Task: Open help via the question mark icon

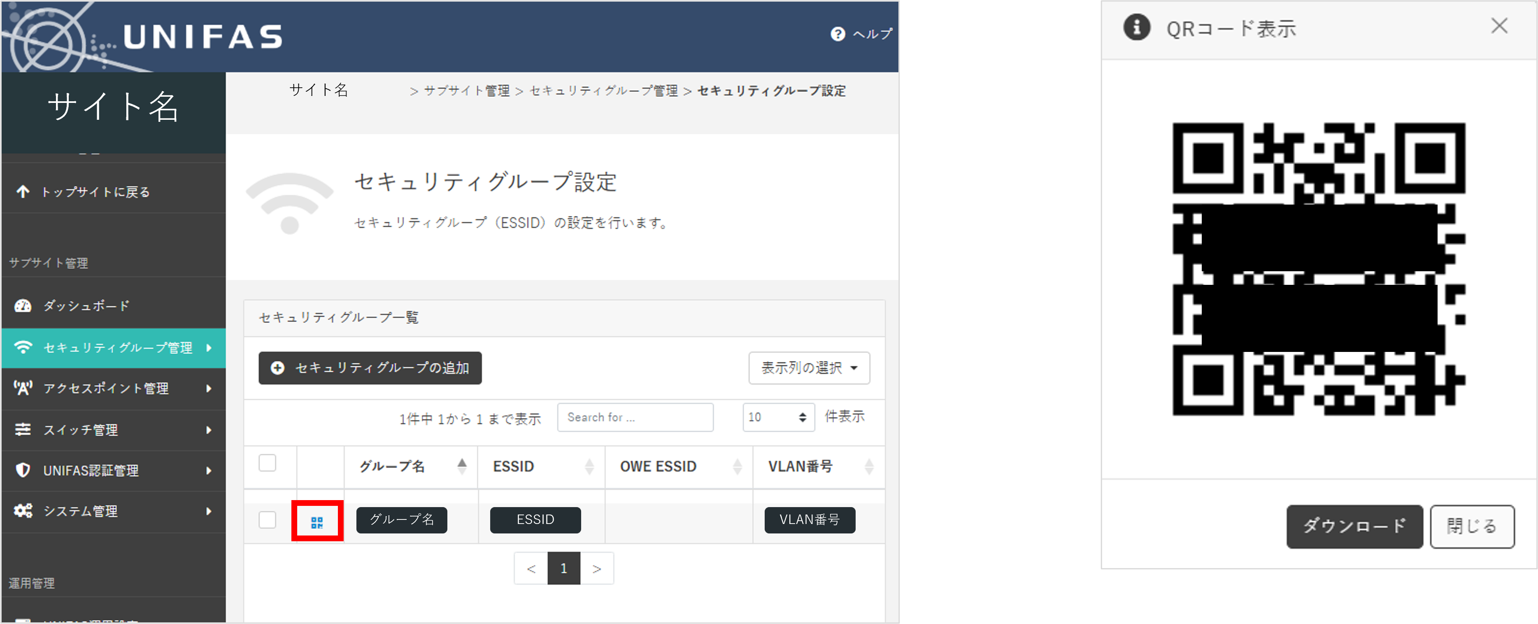Action: (x=838, y=34)
